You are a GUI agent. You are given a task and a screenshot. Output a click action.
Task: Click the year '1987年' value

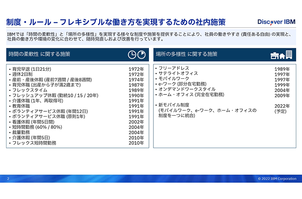click(136, 85)
